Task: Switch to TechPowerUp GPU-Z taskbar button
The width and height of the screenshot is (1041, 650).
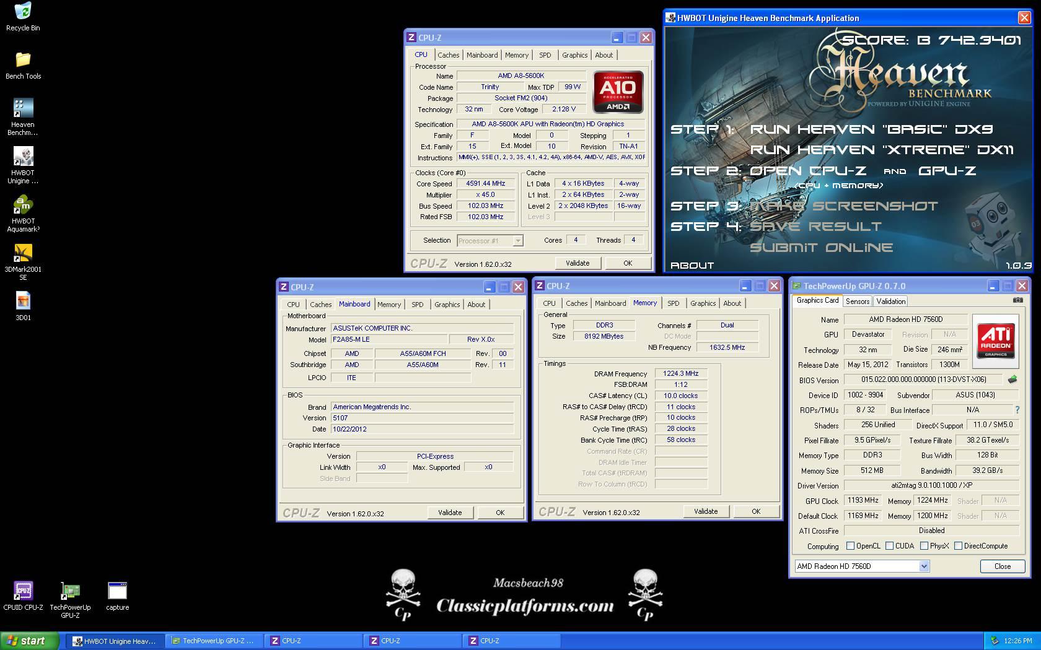Action: [214, 641]
